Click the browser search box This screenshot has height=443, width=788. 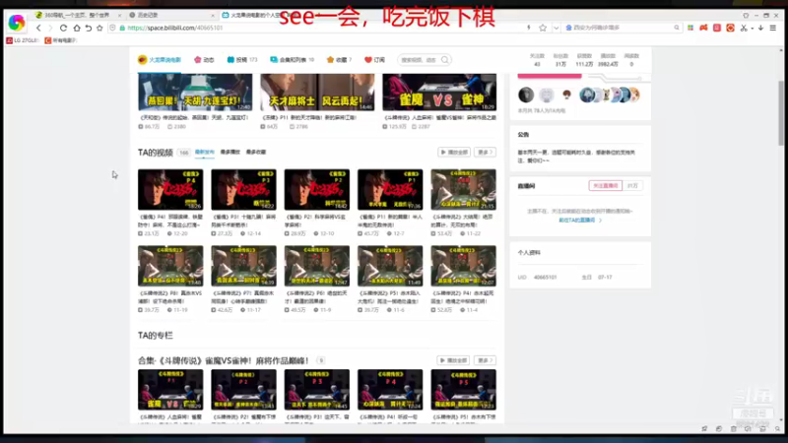621,29
